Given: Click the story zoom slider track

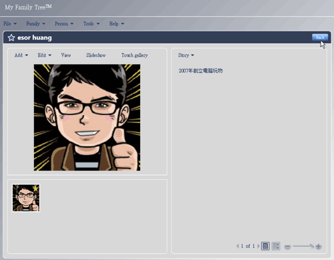Looking at the screenshot, I should tap(303, 246).
